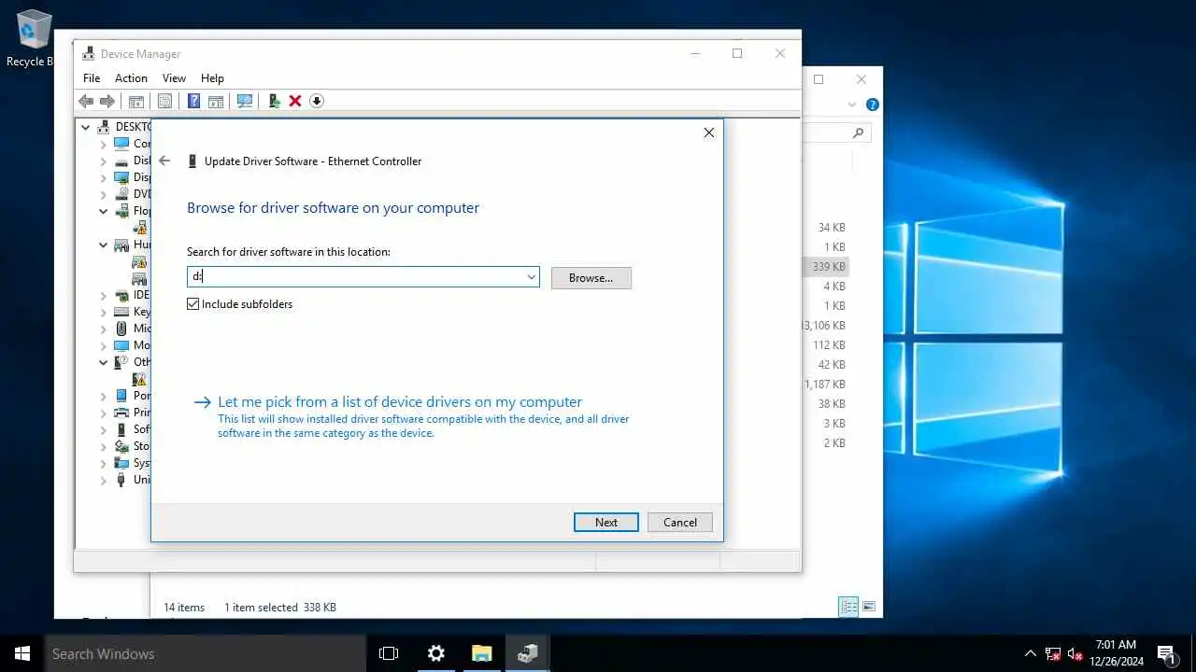Click the Browse... button
The image size is (1196, 672).
click(x=591, y=278)
